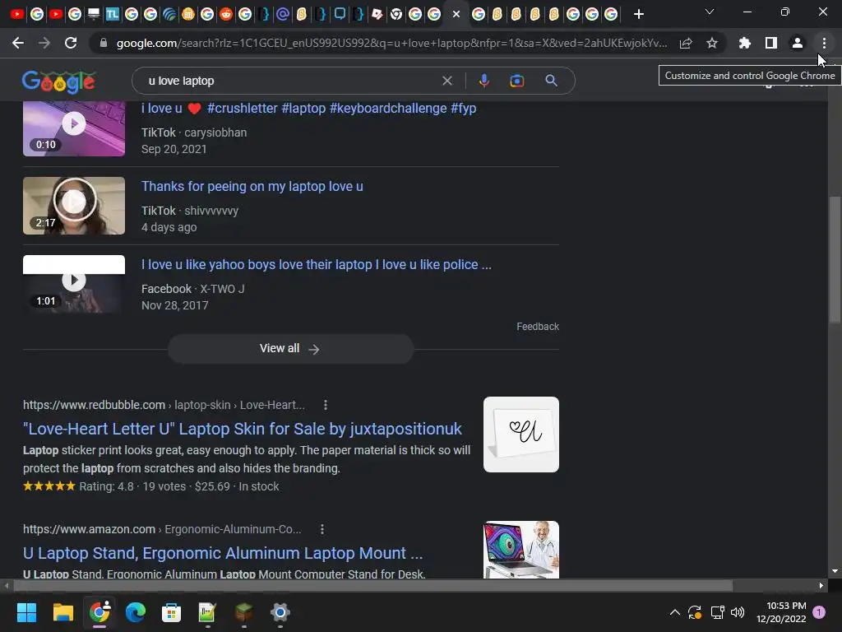Open a new tab
Viewport: 842px width, 632px height.
coord(638,14)
